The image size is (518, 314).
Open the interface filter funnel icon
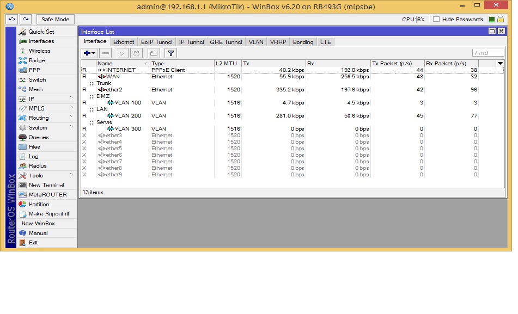click(170, 53)
